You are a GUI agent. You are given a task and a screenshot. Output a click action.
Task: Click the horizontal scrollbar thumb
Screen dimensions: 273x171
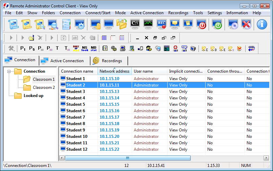(128, 158)
